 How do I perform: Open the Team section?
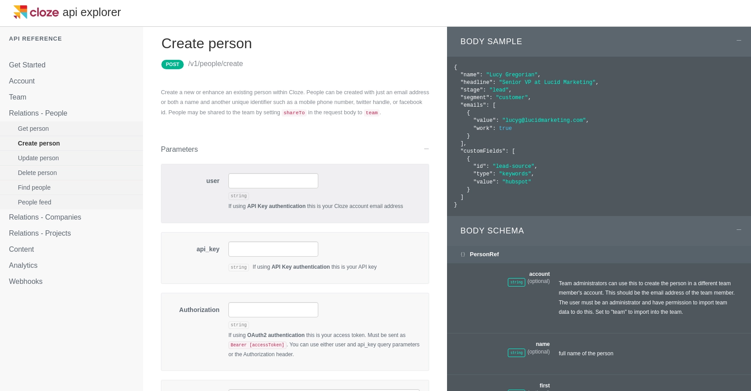click(17, 97)
